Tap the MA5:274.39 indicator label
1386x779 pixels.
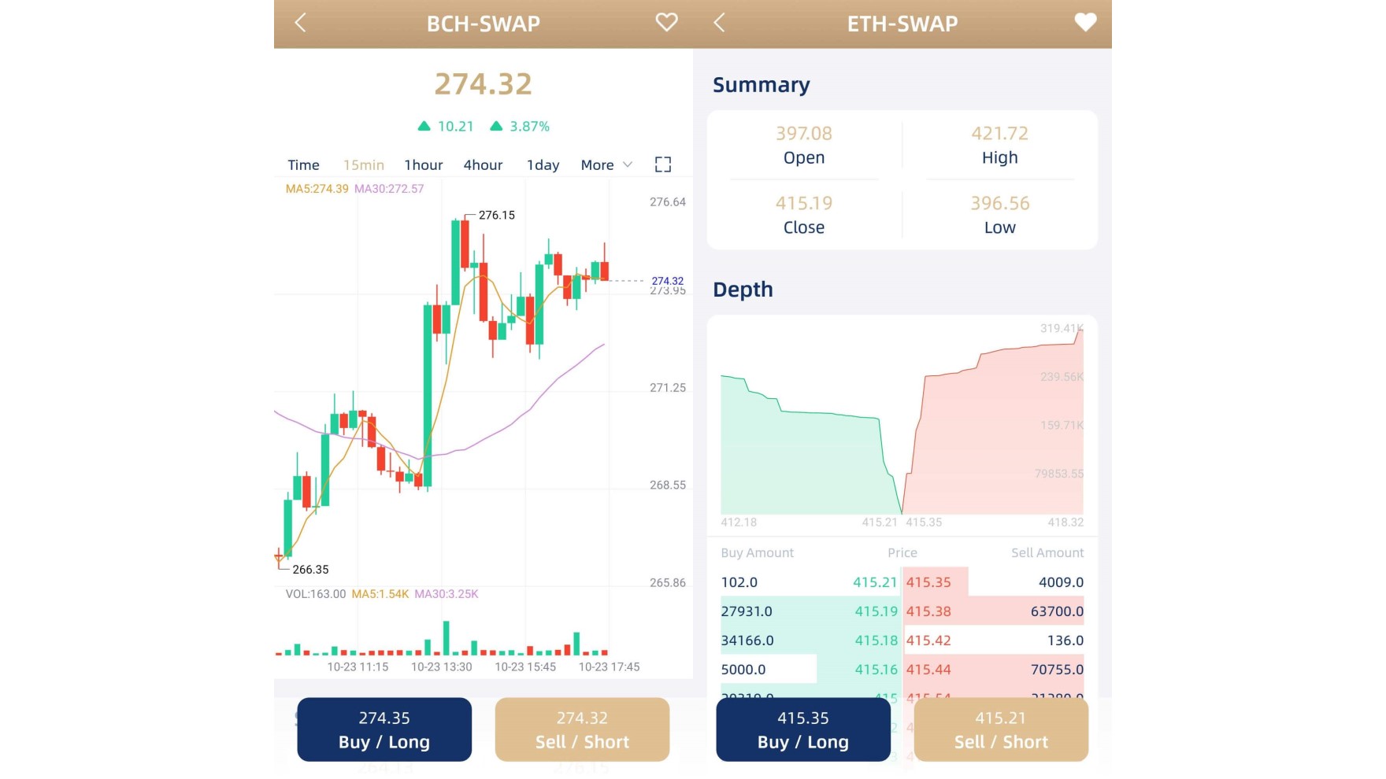pos(317,189)
